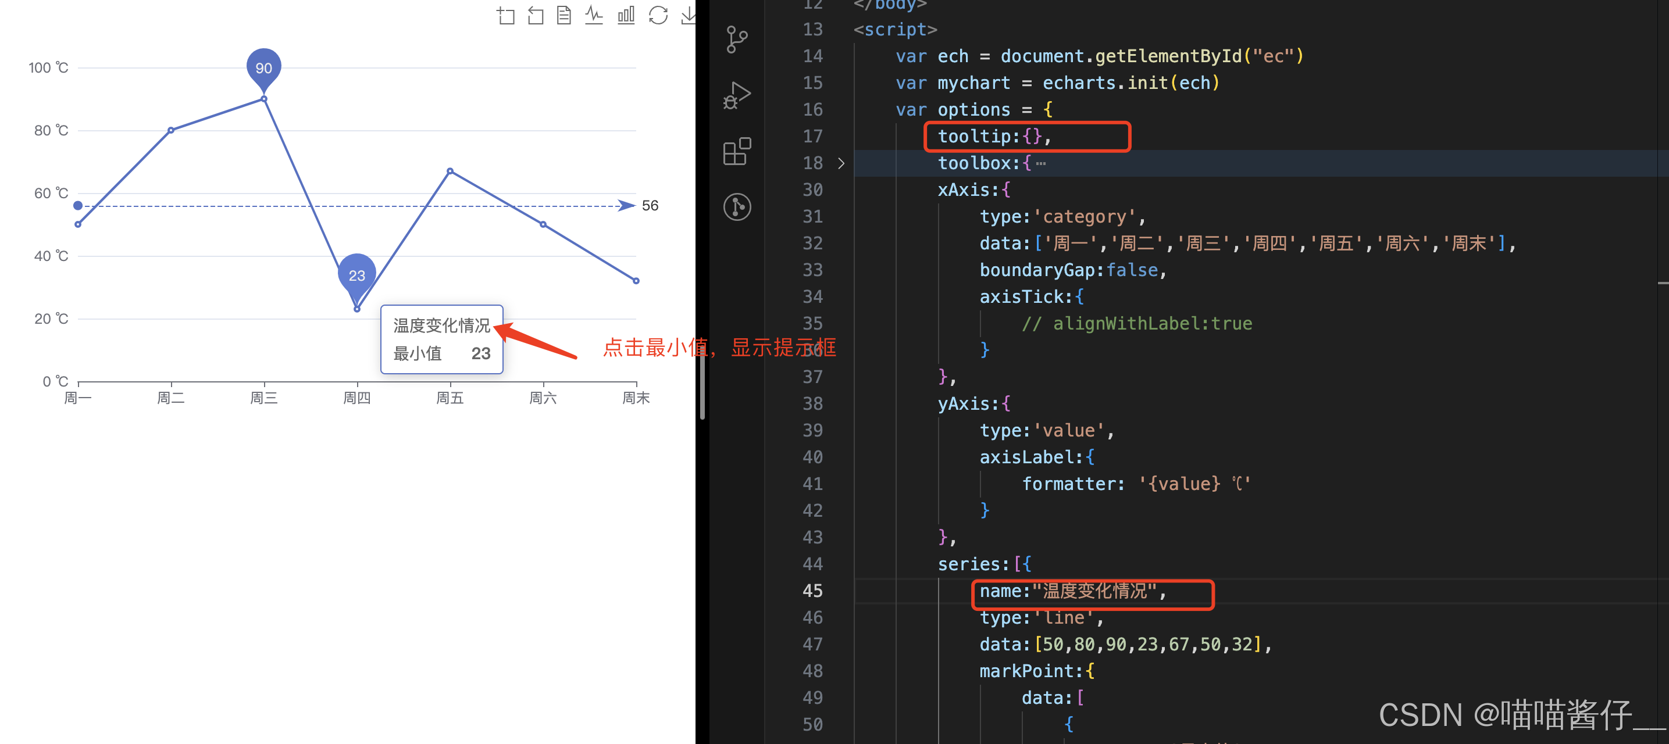Click series:[{ on line 44
1669x744 pixels.
tap(984, 564)
